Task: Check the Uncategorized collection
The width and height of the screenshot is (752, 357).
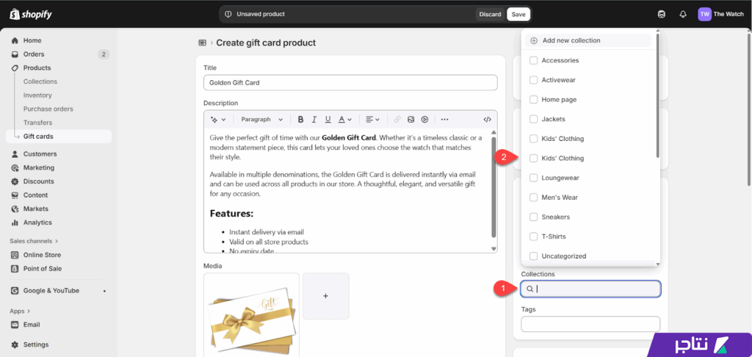Action: coord(533,256)
